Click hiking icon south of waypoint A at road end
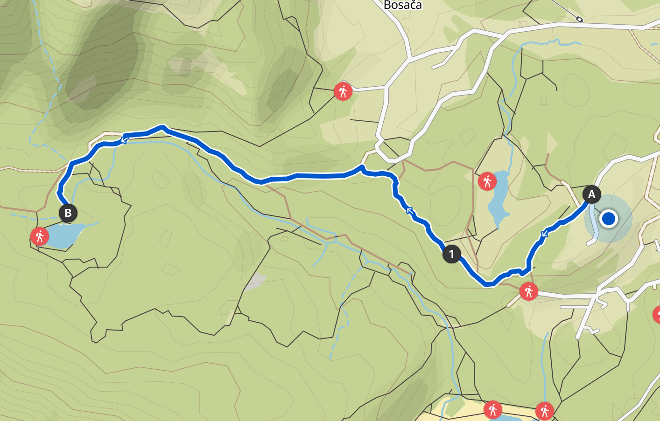Image resolution: width=660 pixels, height=421 pixels. [528, 291]
